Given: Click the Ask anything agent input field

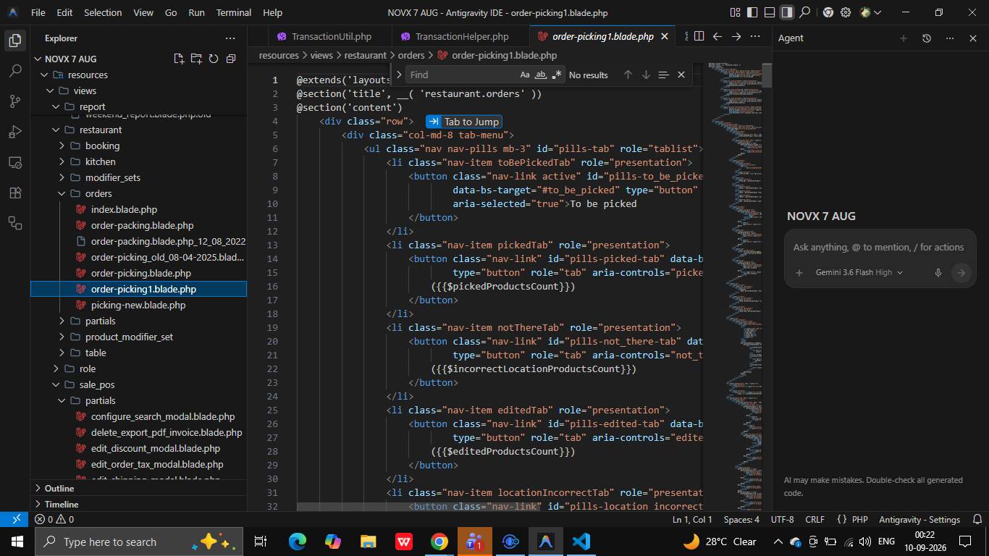Looking at the screenshot, I should (878, 247).
